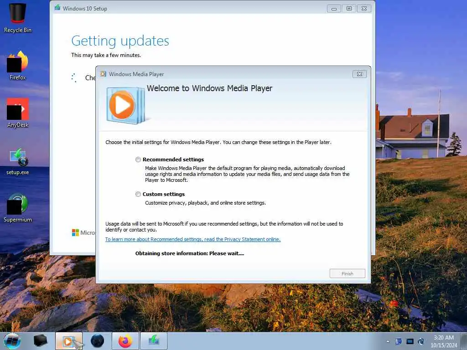This screenshot has height=350, width=467.
Task: Open the Privacy Statement online link
Action: click(193, 239)
